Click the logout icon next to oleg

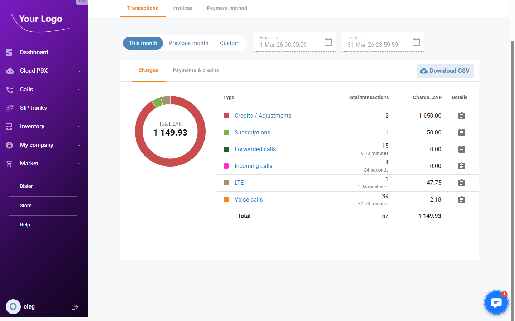(74, 306)
